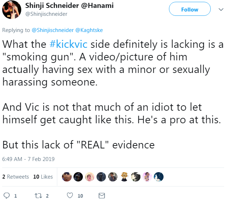The width and height of the screenshot is (232, 207).
Task: Click the reply speech bubble icon
Action: tap(6, 195)
